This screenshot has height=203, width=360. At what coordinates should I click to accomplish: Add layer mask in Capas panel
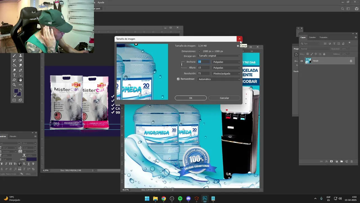[x=331, y=161]
